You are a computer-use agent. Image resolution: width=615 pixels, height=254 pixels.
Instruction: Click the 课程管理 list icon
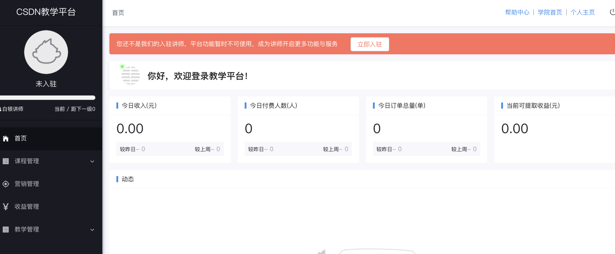6,161
